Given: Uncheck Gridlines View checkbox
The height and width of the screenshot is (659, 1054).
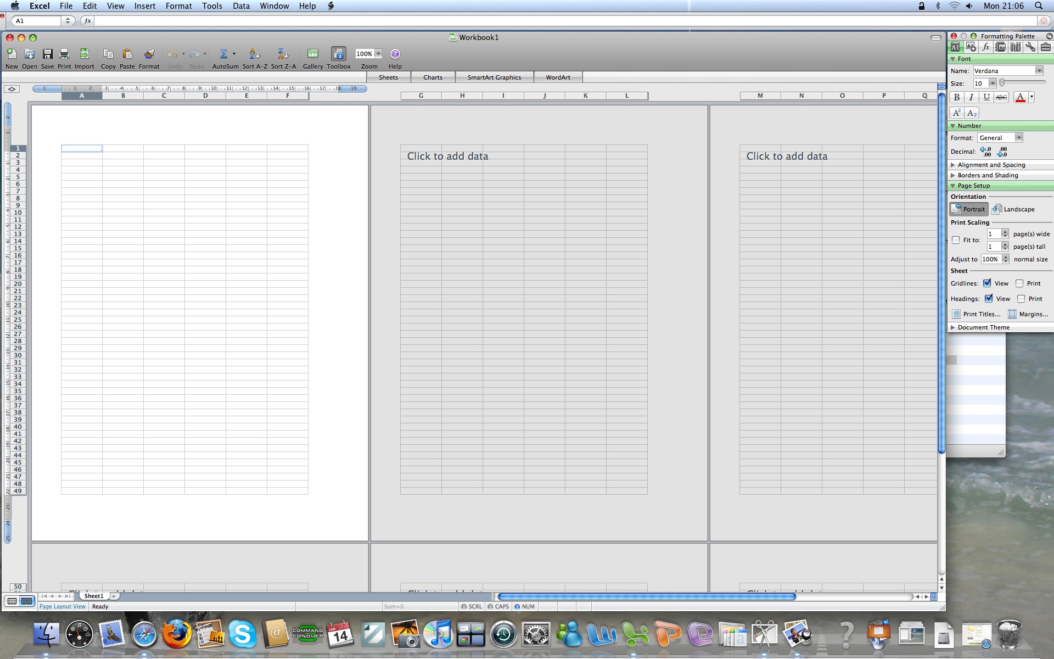Looking at the screenshot, I should click(987, 283).
